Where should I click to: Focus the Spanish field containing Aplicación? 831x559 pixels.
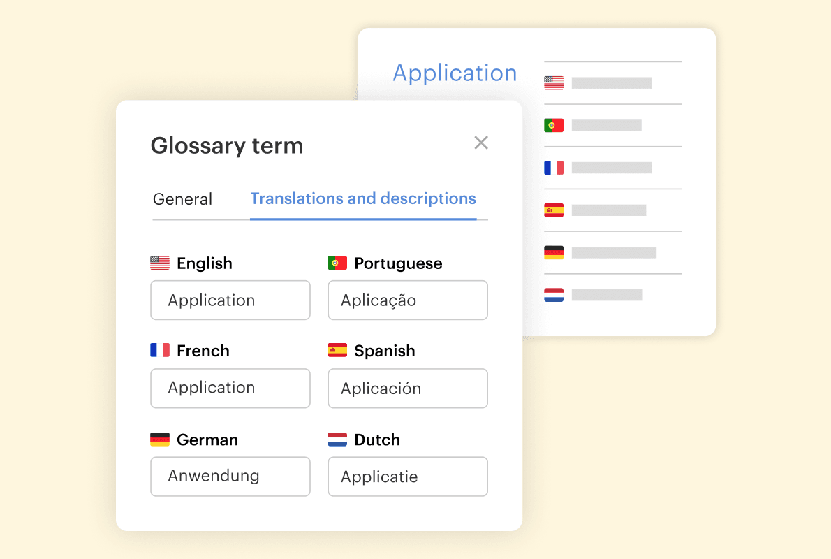coord(407,389)
